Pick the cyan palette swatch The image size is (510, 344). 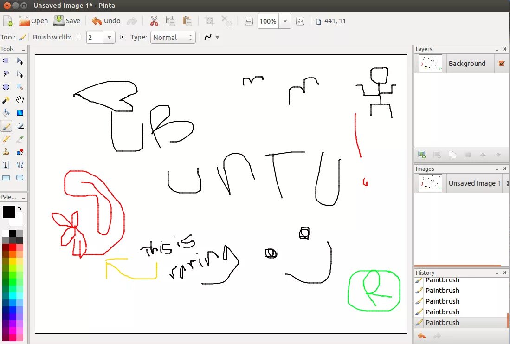pos(13,296)
